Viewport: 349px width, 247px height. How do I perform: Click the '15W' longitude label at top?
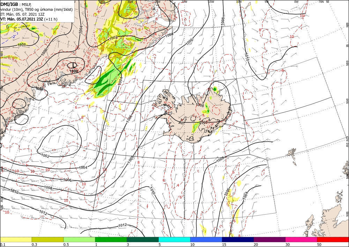coord(211,2)
